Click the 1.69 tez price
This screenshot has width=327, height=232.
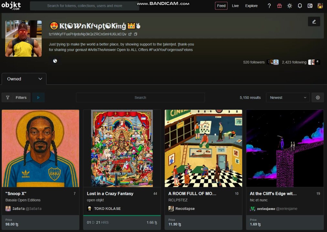pos(255,224)
